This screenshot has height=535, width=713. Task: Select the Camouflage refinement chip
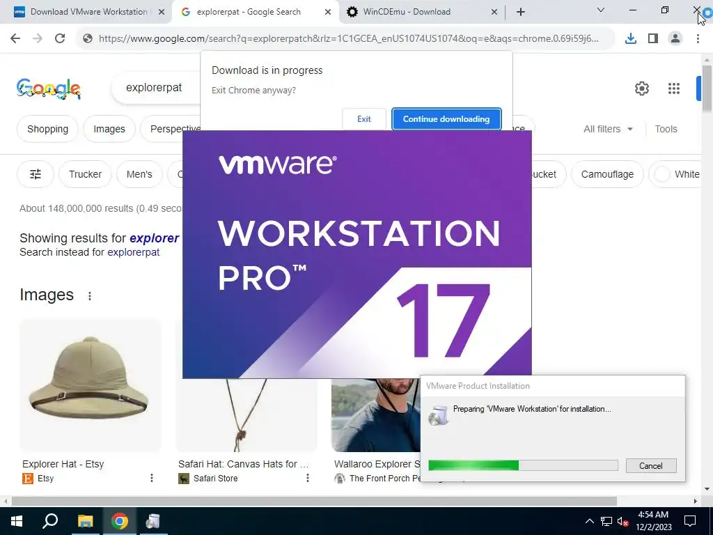tap(607, 174)
